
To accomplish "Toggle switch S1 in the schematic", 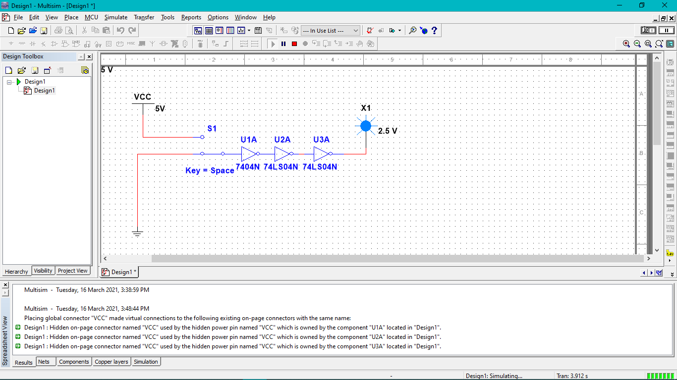I will [212, 146].
